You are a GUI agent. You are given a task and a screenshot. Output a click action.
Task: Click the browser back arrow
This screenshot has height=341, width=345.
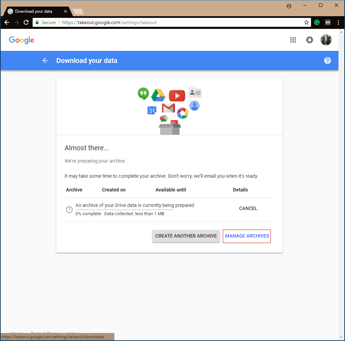[x=7, y=22]
